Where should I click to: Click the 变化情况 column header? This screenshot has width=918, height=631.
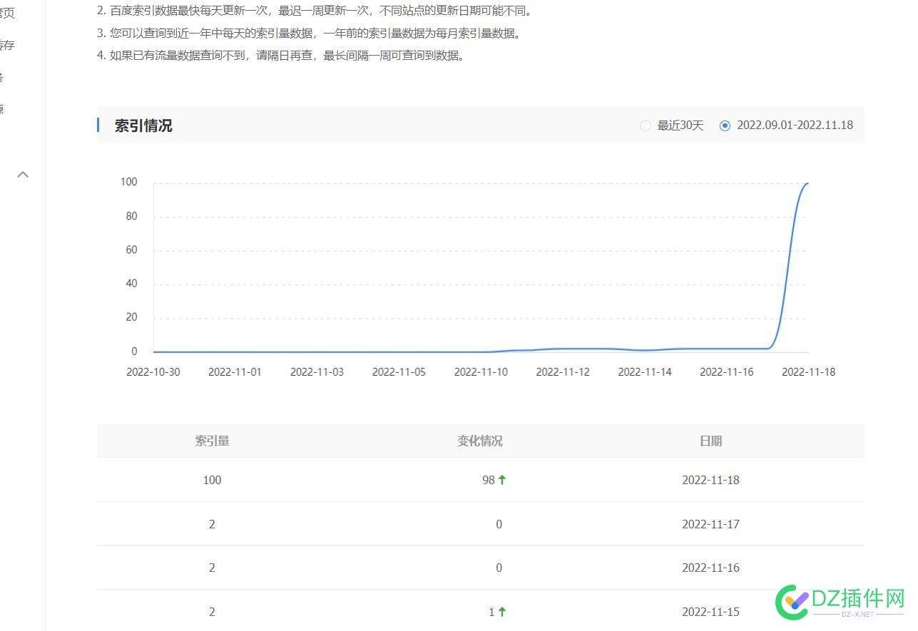point(480,441)
